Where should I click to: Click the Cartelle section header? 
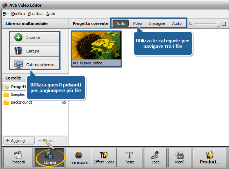click(x=13, y=78)
